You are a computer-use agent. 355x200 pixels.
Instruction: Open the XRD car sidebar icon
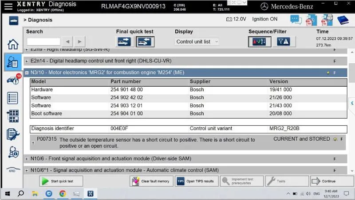tap(13, 170)
